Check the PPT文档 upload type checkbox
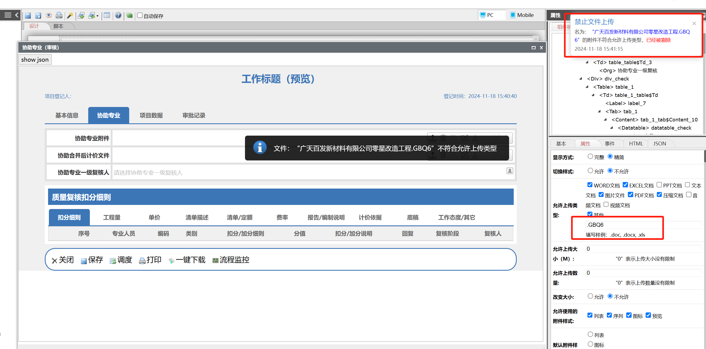 click(x=659, y=185)
